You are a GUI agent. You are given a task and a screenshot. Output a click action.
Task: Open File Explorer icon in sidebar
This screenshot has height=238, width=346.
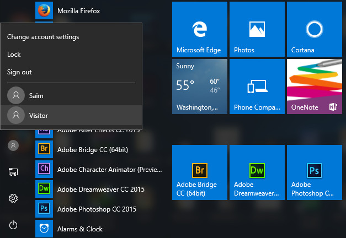click(14, 172)
